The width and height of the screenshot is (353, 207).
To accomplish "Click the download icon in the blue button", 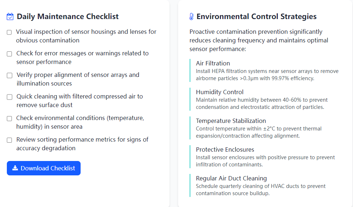I will pos(15,168).
